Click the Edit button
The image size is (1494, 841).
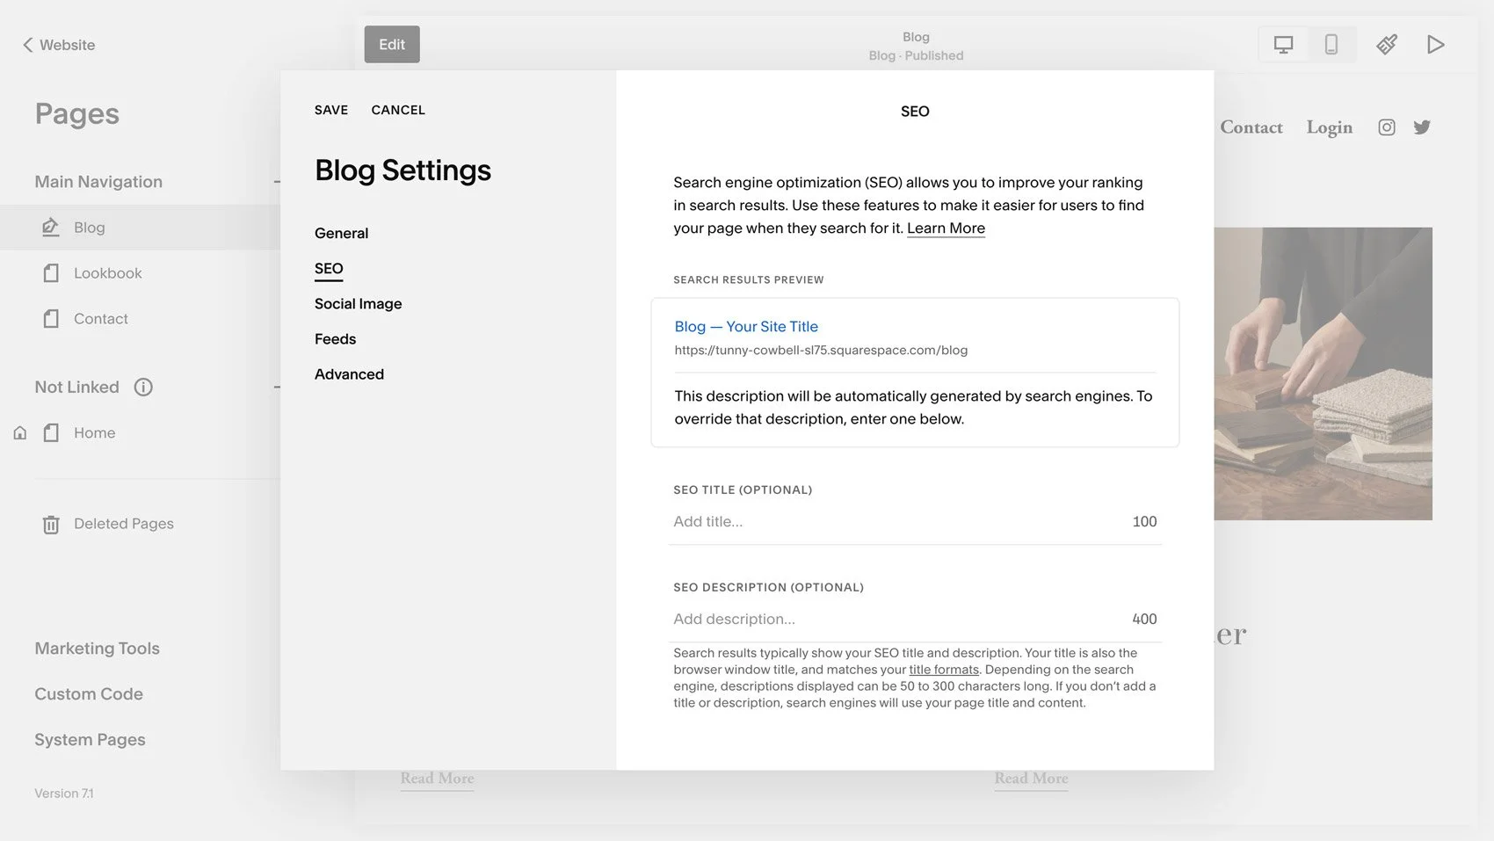tap(392, 44)
